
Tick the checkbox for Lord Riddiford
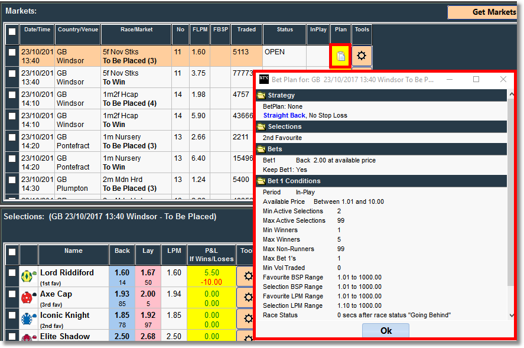tap(12, 272)
